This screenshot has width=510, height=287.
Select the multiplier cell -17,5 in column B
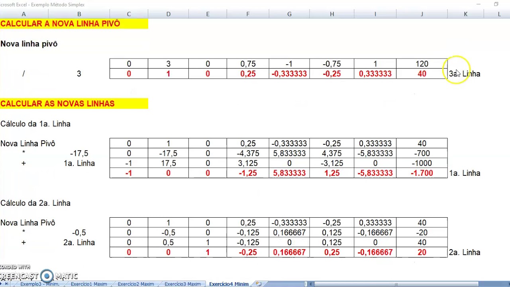coord(79,153)
